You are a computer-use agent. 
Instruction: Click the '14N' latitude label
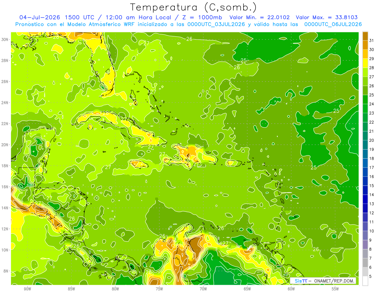5,208
